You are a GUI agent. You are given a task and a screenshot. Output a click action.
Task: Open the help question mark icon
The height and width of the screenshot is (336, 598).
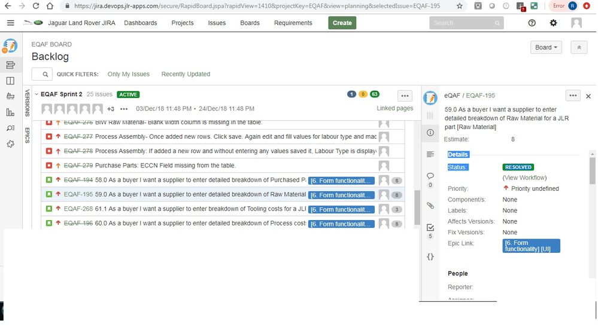coord(532,23)
